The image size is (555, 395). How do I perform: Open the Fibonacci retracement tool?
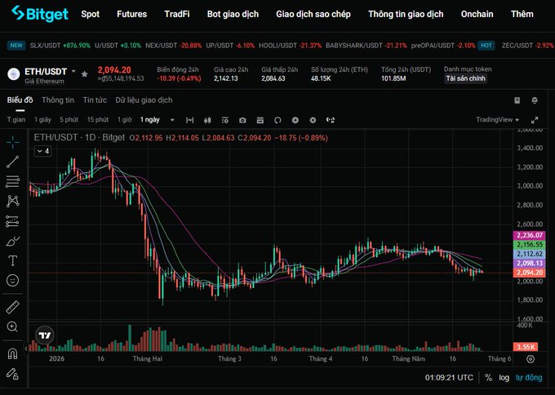click(13, 181)
